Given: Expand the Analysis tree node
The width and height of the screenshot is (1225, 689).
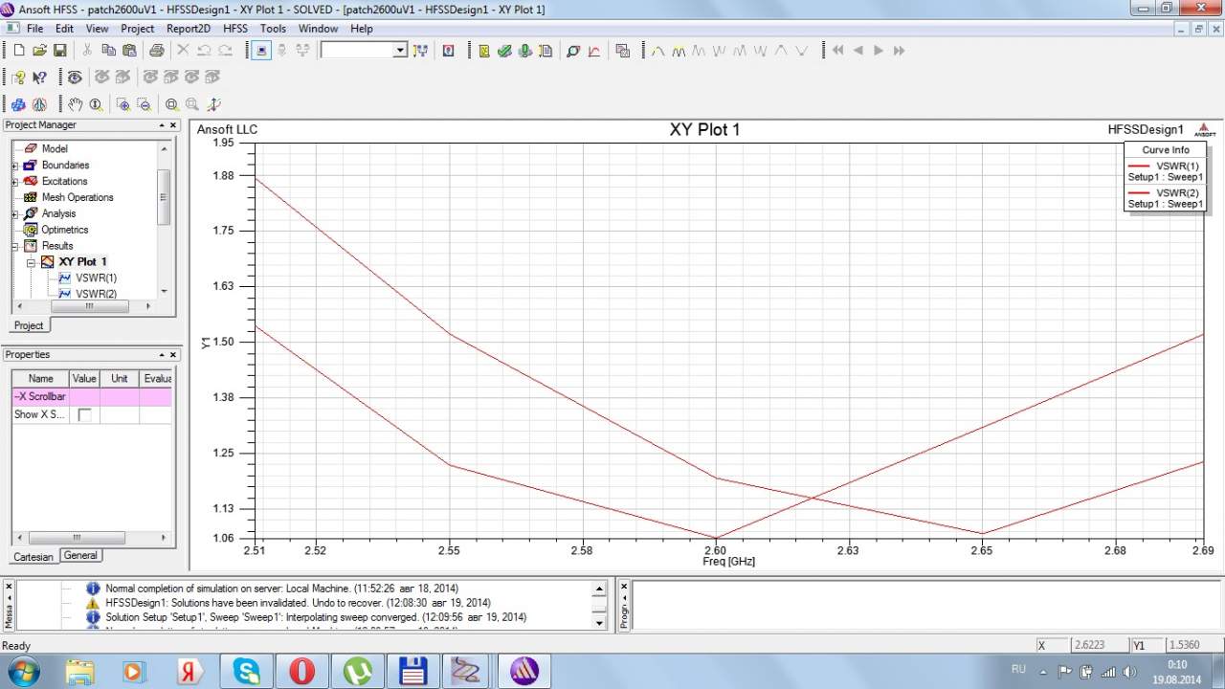Looking at the screenshot, I should [x=15, y=214].
